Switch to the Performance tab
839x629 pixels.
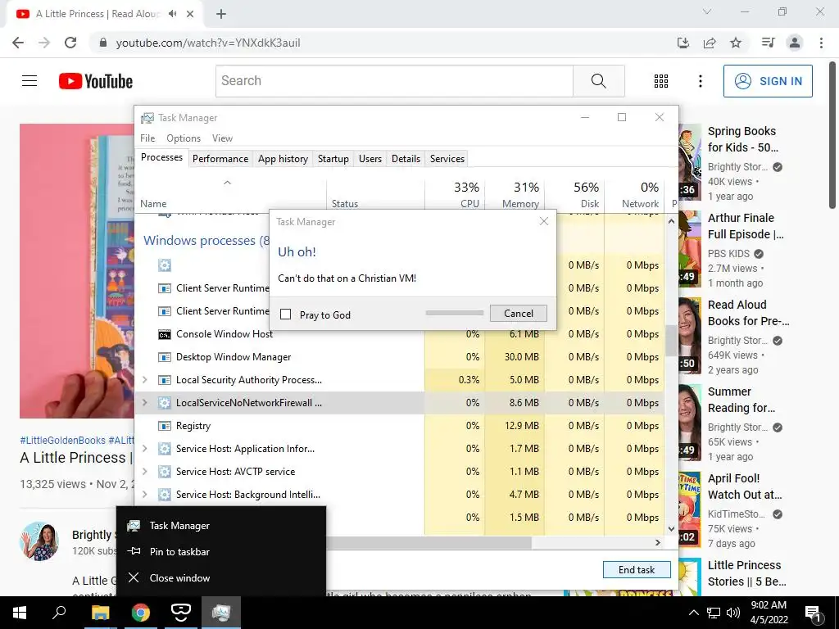[x=220, y=158]
